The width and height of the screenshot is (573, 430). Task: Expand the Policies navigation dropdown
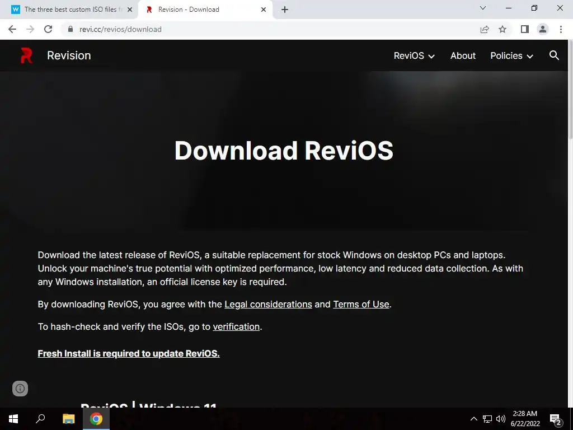[x=511, y=55]
